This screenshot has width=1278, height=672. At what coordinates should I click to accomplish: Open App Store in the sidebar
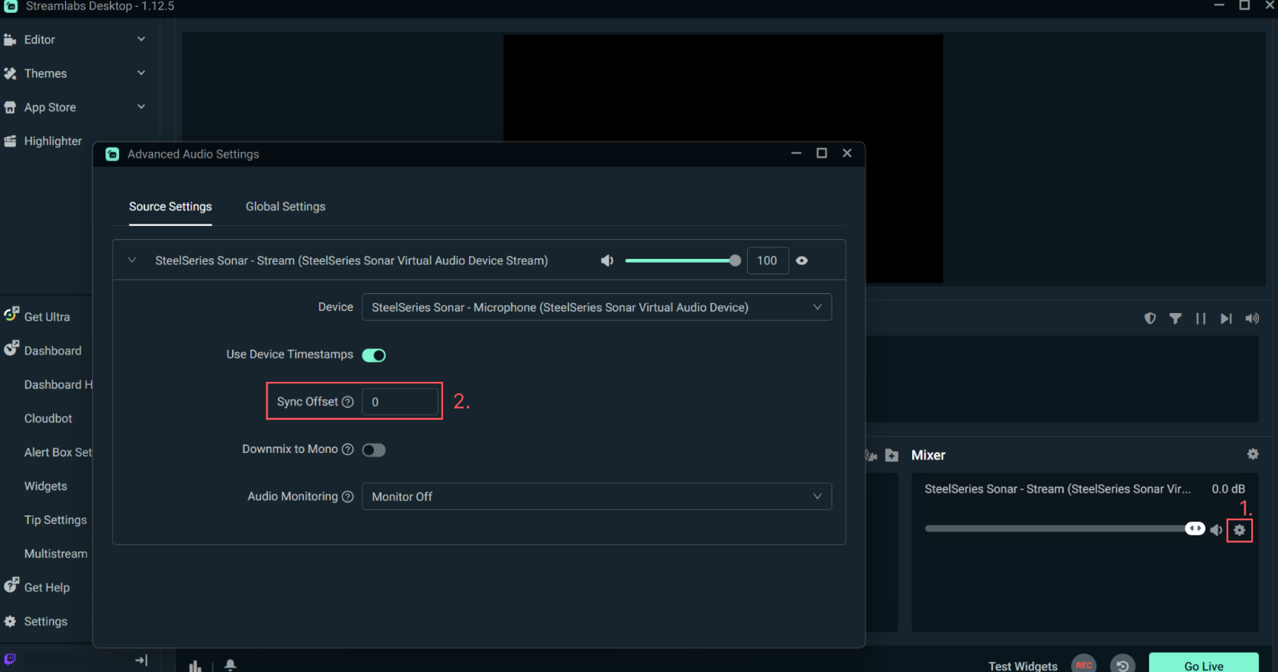50,108
